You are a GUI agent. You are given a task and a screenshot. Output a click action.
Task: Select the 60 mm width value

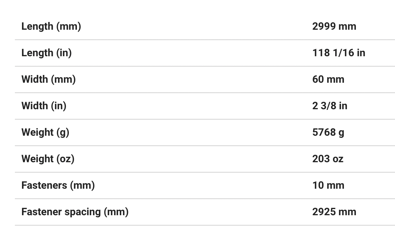[x=328, y=79]
